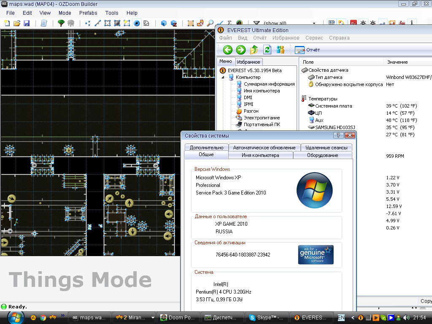Image resolution: width=432 pixels, height=324 pixels.
Task: Select the DMI tree item
Action: 248,97
